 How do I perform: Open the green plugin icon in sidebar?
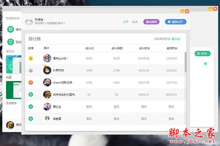tap(11, 29)
